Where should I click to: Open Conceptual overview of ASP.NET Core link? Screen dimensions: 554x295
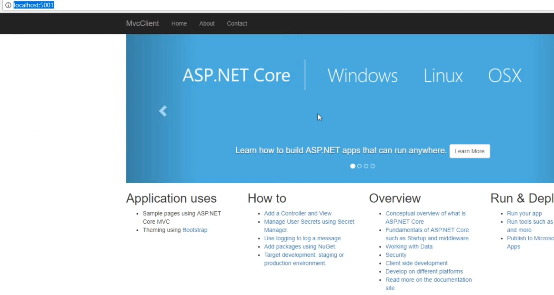pos(425,218)
